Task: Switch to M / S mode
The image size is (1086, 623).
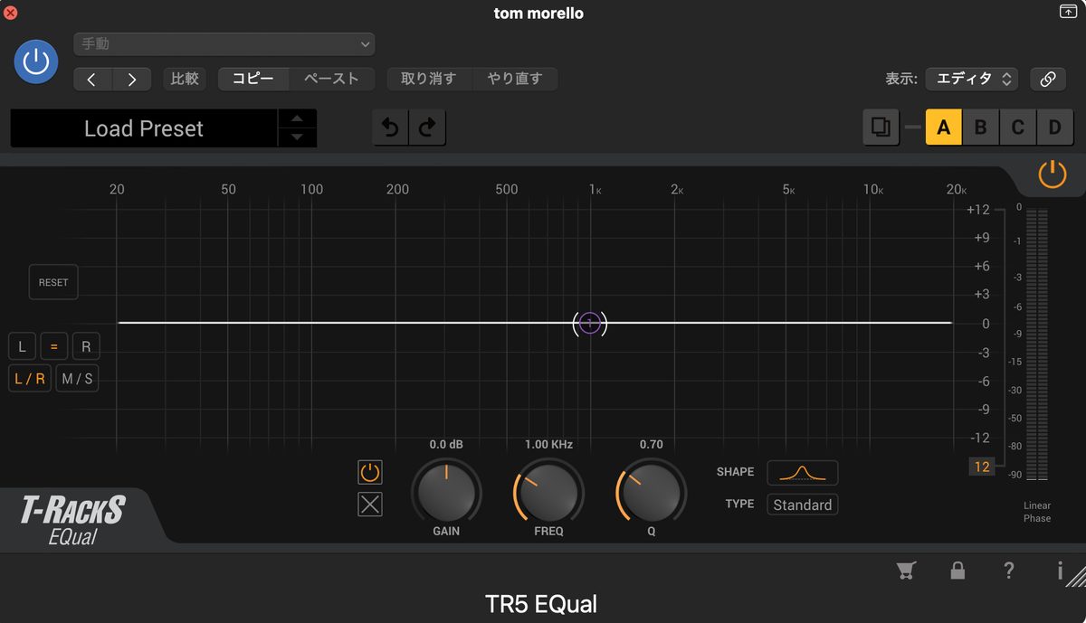Action: pyautogui.click(x=77, y=379)
